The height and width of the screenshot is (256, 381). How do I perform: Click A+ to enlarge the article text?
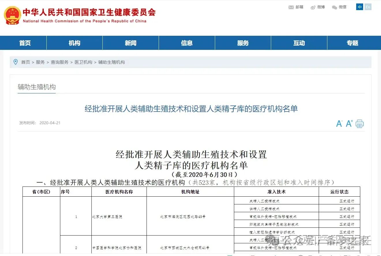[x=349, y=123]
